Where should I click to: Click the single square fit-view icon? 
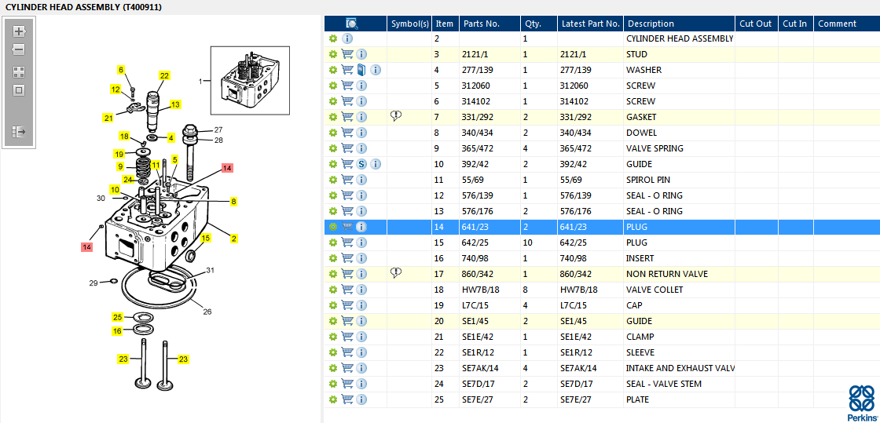coord(19,90)
